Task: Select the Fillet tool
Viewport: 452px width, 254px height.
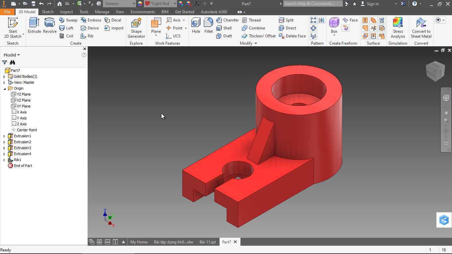Action: click(208, 26)
